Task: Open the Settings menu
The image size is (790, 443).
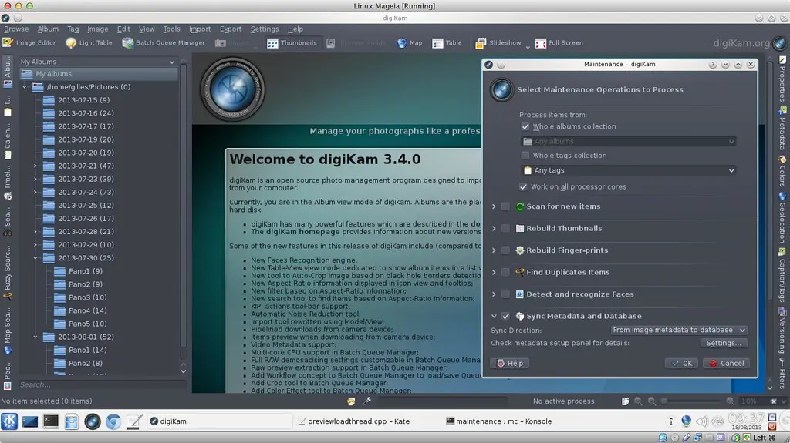Action: pyautogui.click(x=265, y=29)
